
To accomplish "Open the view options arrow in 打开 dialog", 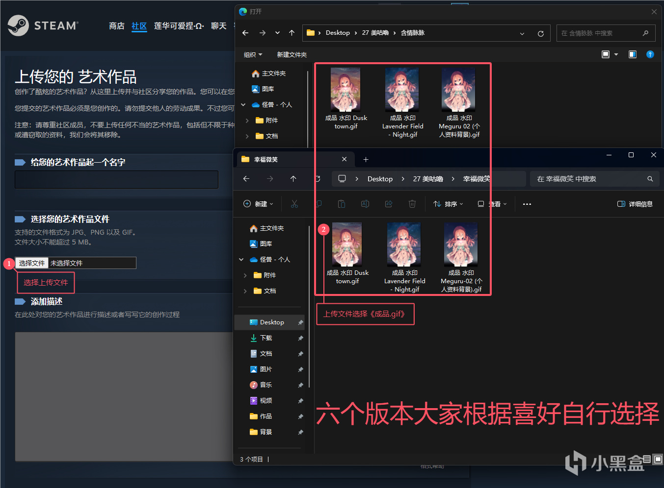I will (x=616, y=54).
